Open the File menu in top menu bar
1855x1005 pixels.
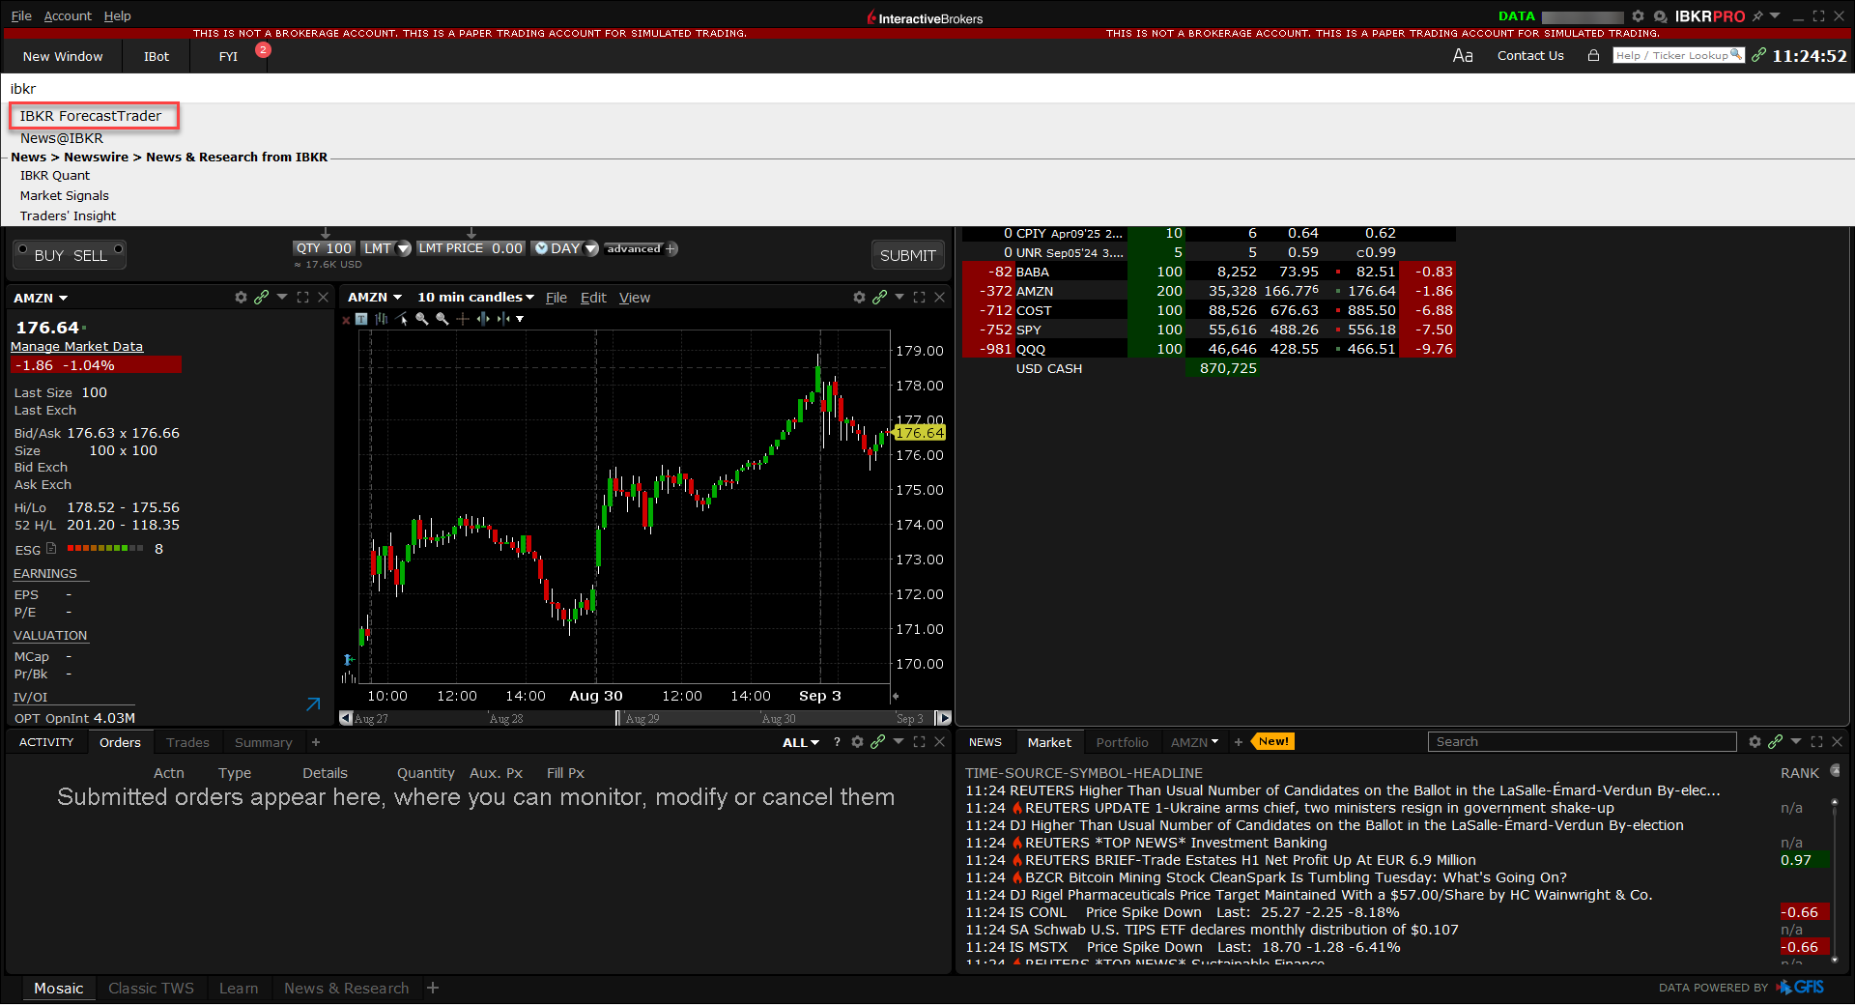21,16
